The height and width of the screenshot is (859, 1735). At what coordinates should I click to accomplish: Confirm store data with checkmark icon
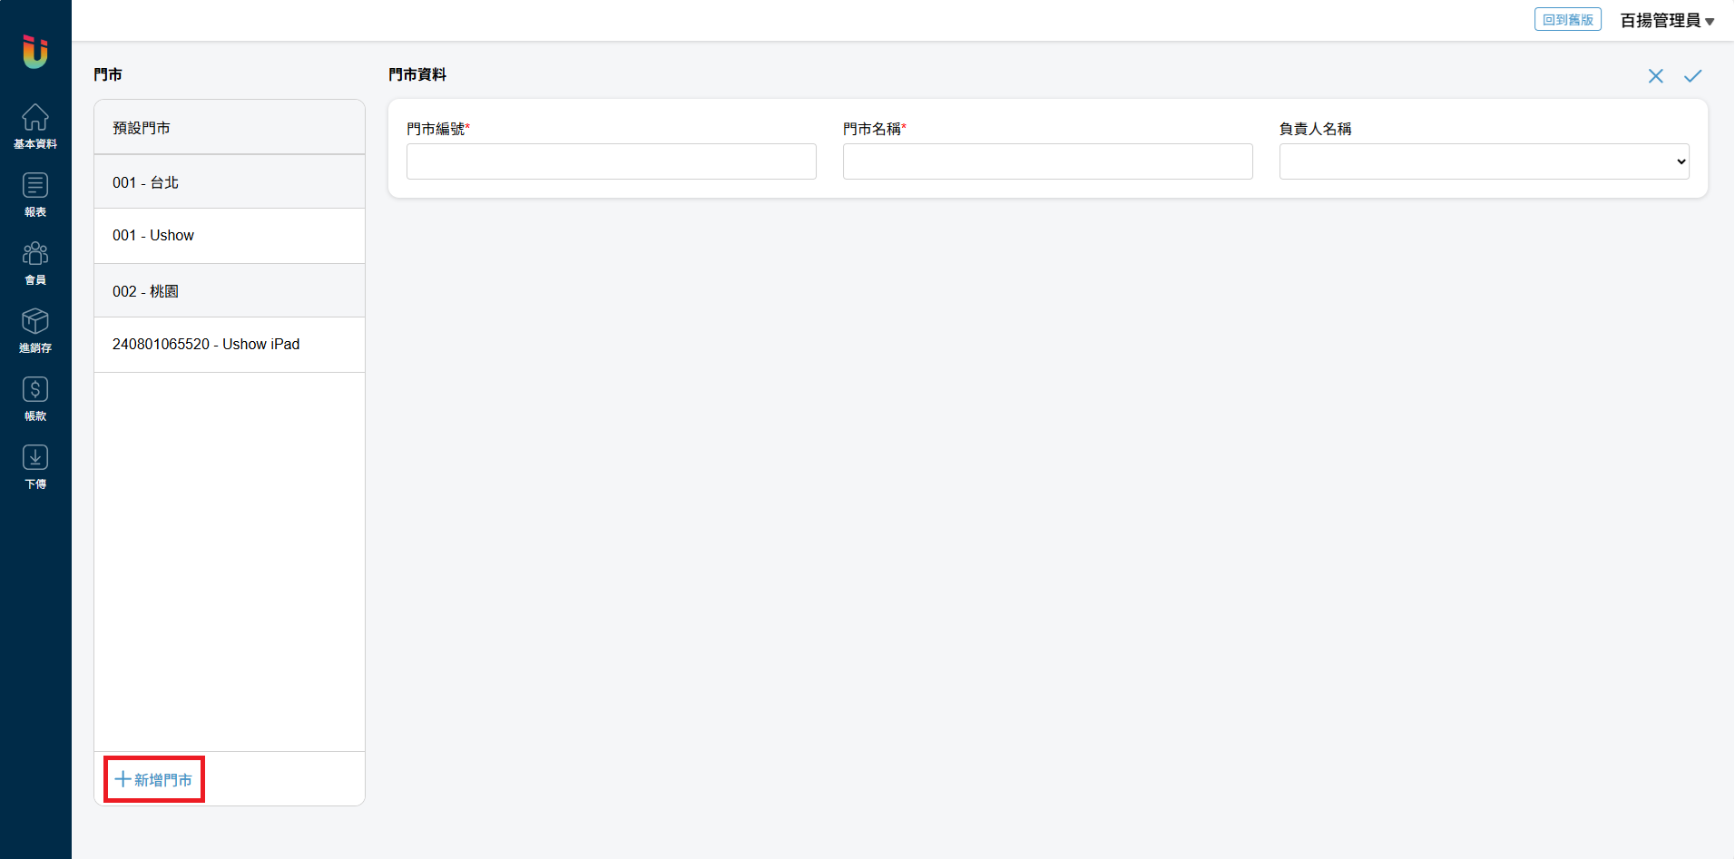1692,76
